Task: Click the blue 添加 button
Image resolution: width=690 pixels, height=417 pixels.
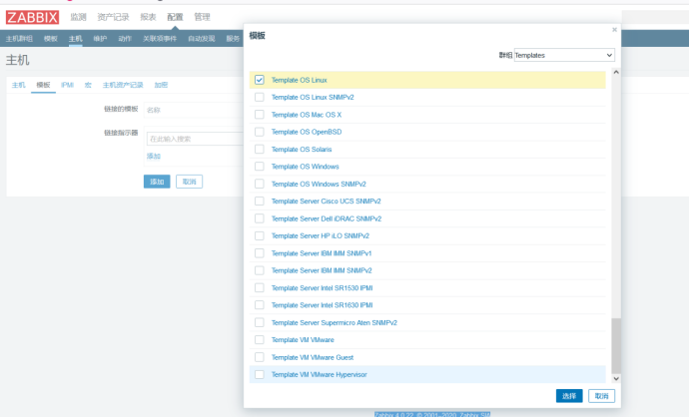Action: coord(157,182)
